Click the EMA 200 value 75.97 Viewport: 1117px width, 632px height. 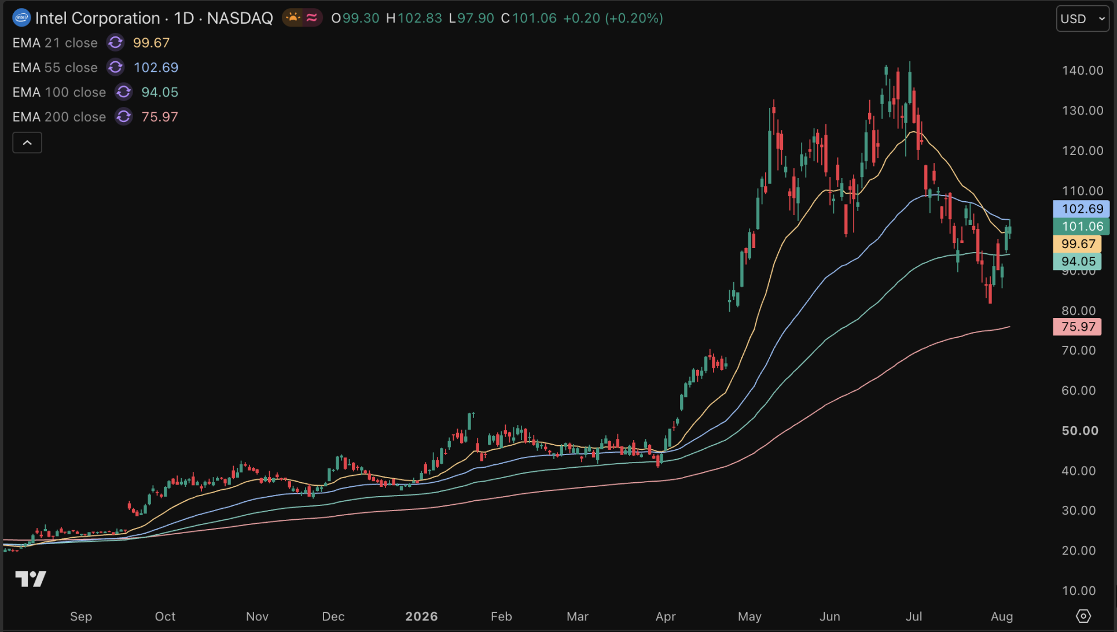[160, 117]
